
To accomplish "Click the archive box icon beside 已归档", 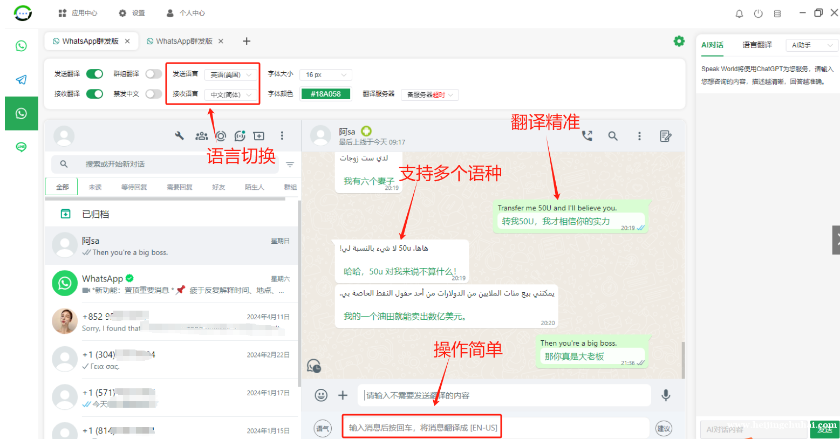I will 65,214.
